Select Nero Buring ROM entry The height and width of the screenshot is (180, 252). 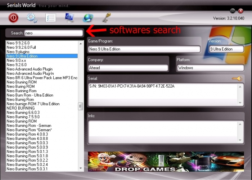pyautogui.click(x=42, y=87)
